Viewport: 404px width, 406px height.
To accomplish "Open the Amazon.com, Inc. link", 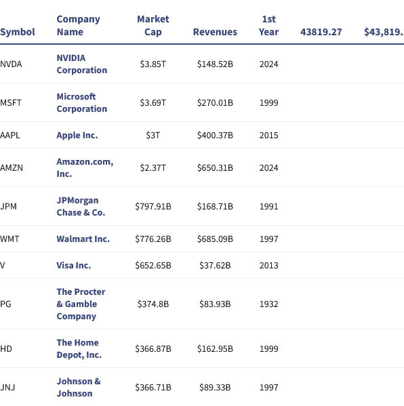I will [x=85, y=167].
